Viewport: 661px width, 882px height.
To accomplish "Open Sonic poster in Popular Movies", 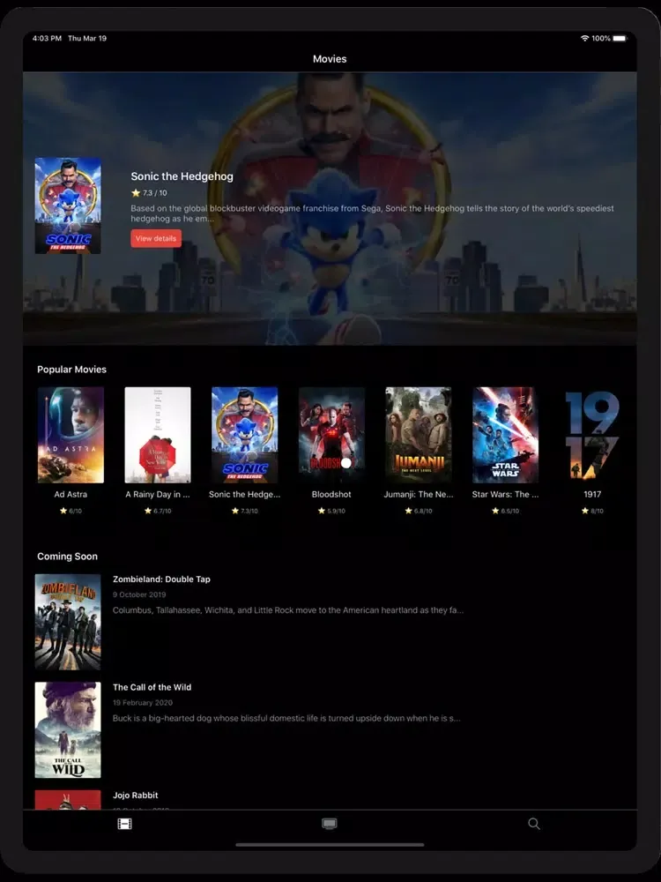I will (x=244, y=435).
